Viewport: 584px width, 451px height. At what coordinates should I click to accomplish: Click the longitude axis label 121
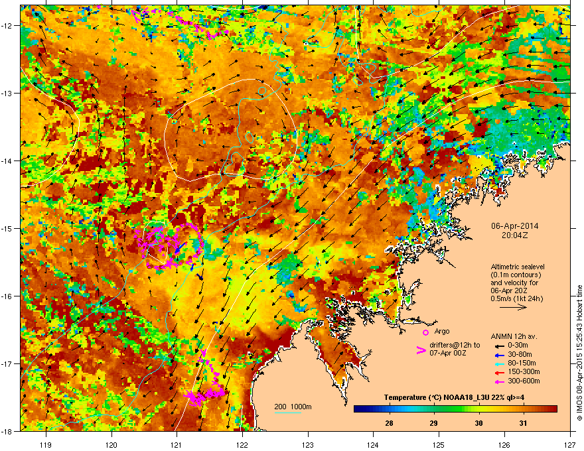click(176, 444)
